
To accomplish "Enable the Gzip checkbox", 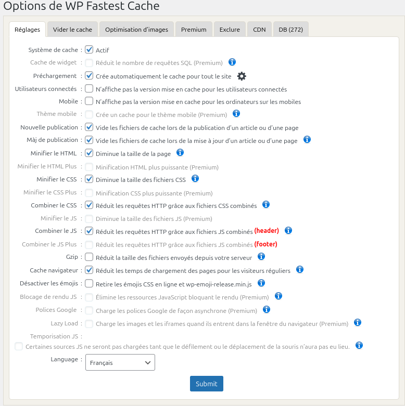I will pos(89,257).
